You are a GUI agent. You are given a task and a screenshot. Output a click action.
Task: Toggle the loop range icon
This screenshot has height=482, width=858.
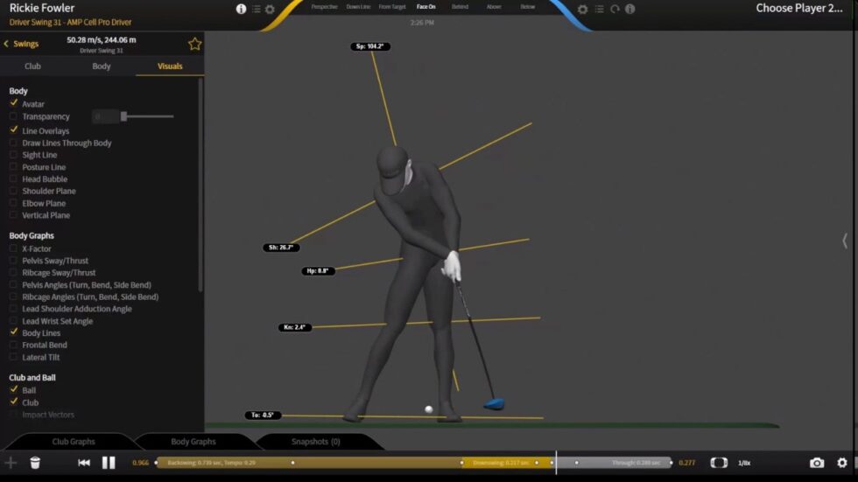[x=719, y=463]
